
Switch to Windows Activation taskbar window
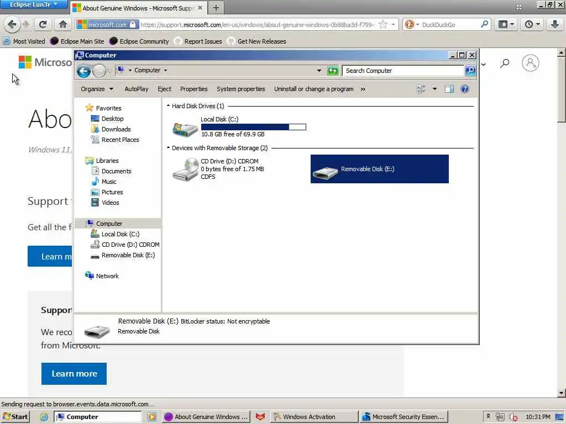click(x=313, y=417)
